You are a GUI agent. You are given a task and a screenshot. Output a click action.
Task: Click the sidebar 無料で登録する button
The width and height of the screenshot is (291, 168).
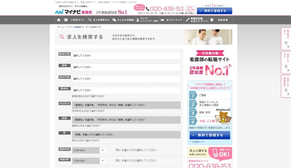[210, 135]
